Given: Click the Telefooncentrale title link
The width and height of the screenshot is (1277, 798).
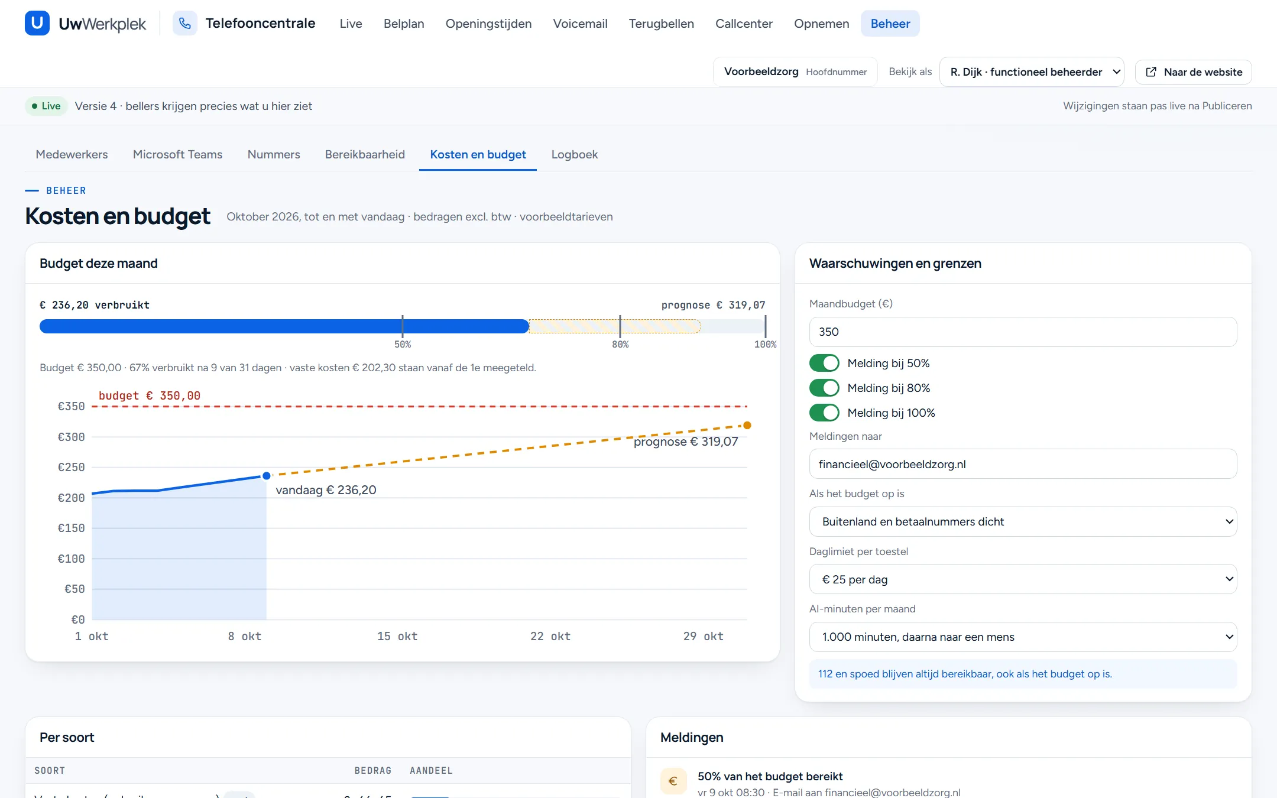Looking at the screenshot, I should 260,23.
